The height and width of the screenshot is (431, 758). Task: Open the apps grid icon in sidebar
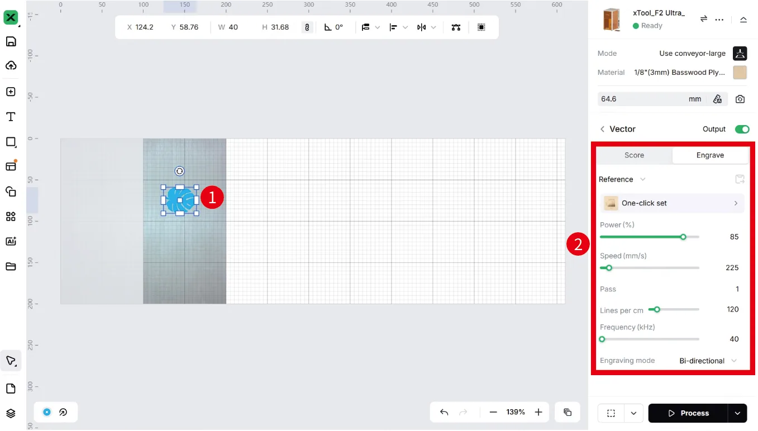(11, 217)
